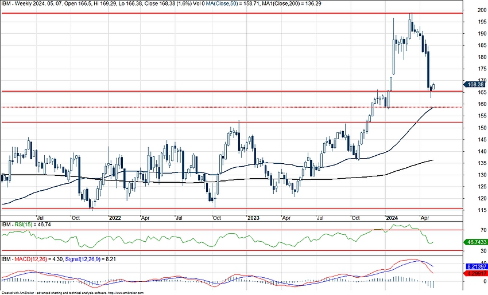Click the 8.21397 signal value tag
The image size is (488, 295).
point(476,267)
